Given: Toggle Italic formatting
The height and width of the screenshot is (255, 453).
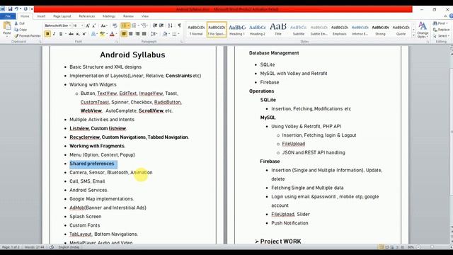Looking at the screenshot, I should point(54,34).
